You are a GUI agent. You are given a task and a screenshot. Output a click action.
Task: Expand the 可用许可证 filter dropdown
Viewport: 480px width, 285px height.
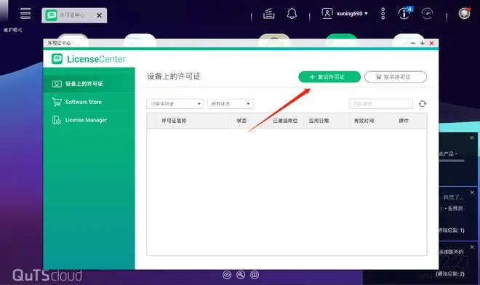point(175,104)
